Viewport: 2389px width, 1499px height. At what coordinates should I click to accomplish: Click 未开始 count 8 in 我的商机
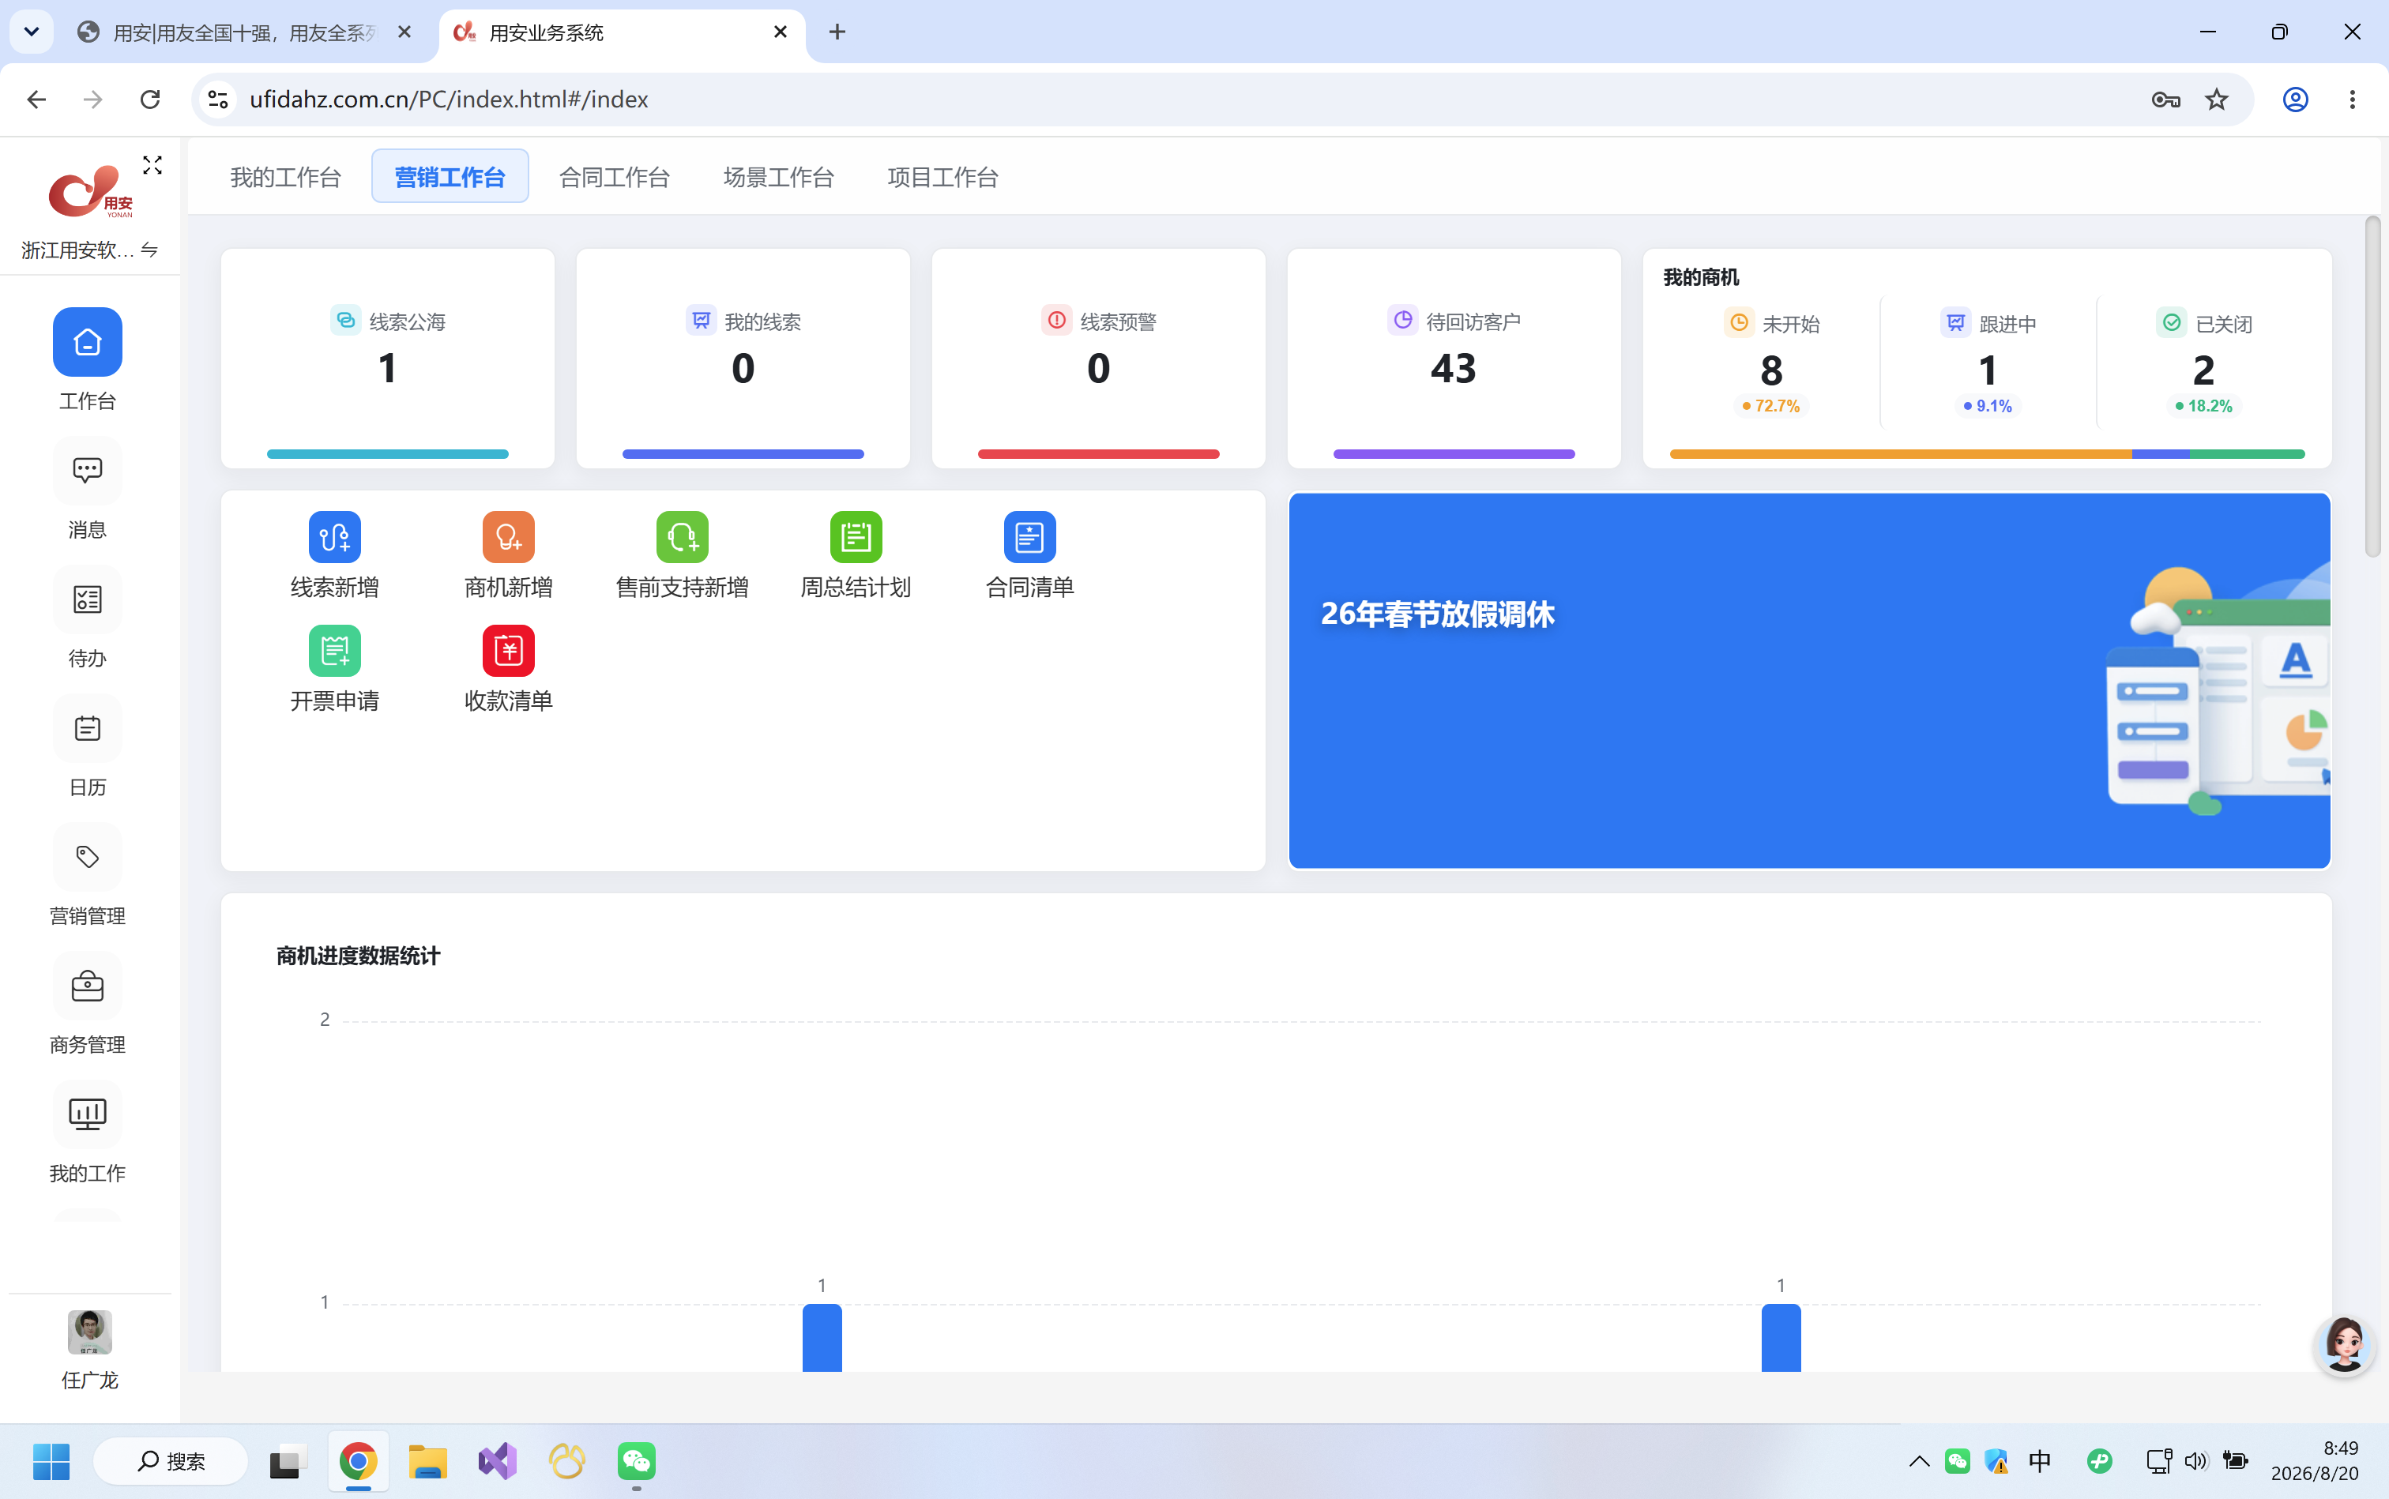(1771, 370)
